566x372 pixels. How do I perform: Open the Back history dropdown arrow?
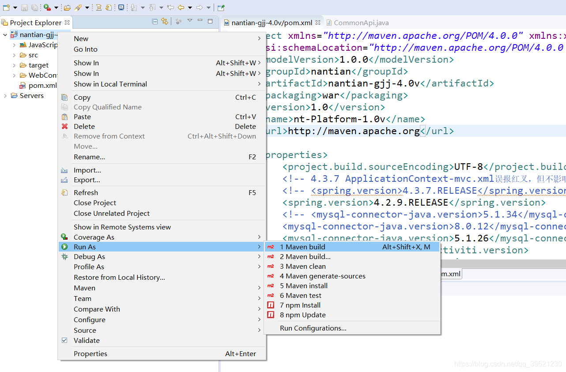pyautogui.click(x=190, y=8)
